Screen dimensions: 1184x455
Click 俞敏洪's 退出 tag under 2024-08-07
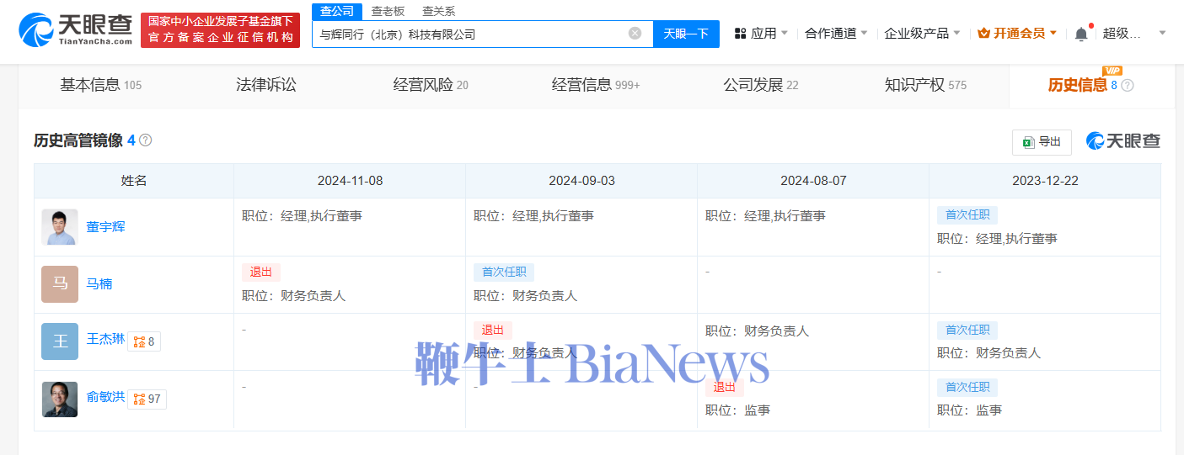725,387
